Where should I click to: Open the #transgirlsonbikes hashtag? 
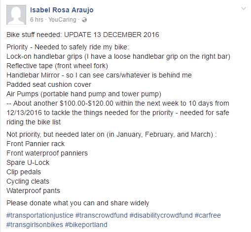(x=35, y=225)
